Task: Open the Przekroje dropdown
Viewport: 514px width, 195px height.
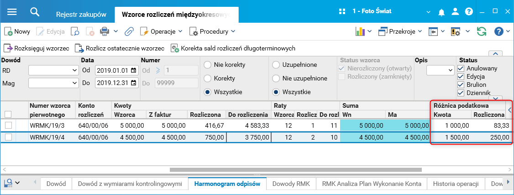Action: coord(401,31)
